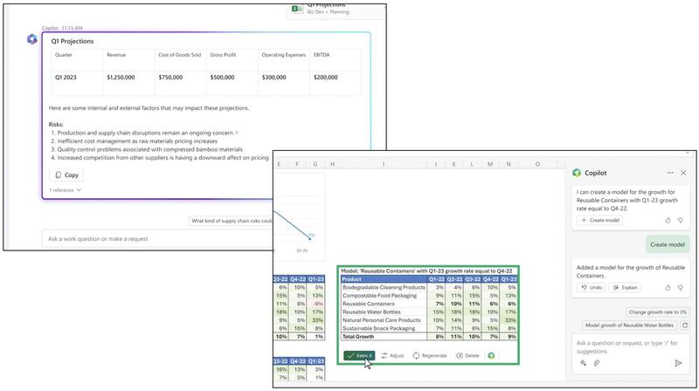The image size is (699, 391).
Task: Select Reusable Containers row label in model table
Action: click(368, 304)
